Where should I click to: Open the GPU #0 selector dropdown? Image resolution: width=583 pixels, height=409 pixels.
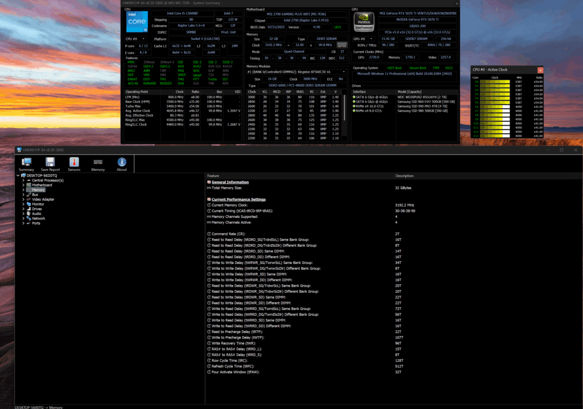tap(363, 39)
